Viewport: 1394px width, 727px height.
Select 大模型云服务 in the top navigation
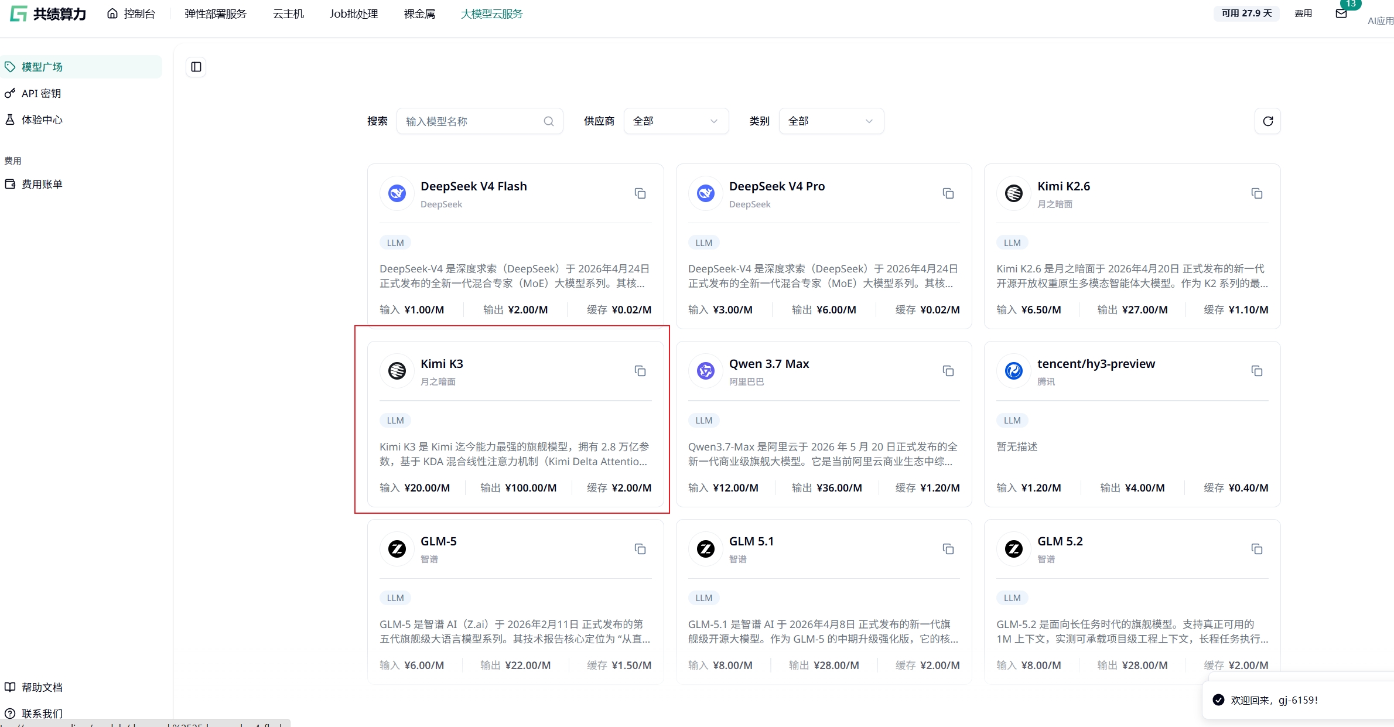pyautogui.click(x=492, y=13)
